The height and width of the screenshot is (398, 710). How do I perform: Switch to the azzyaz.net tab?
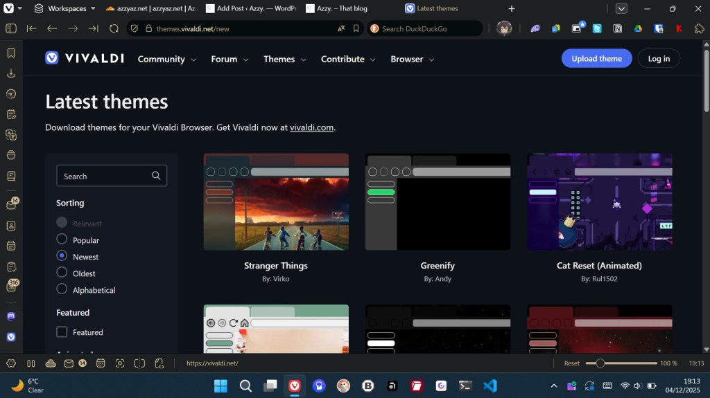tap(150, 8)
